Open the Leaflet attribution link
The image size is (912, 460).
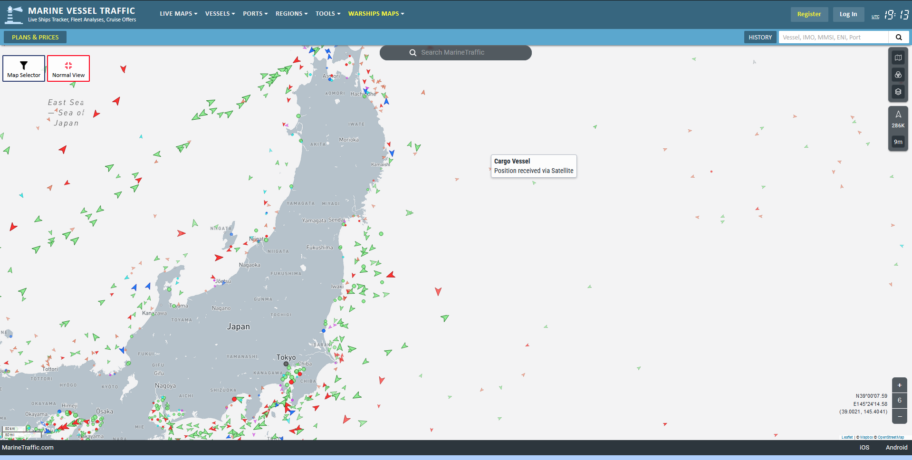847,437
